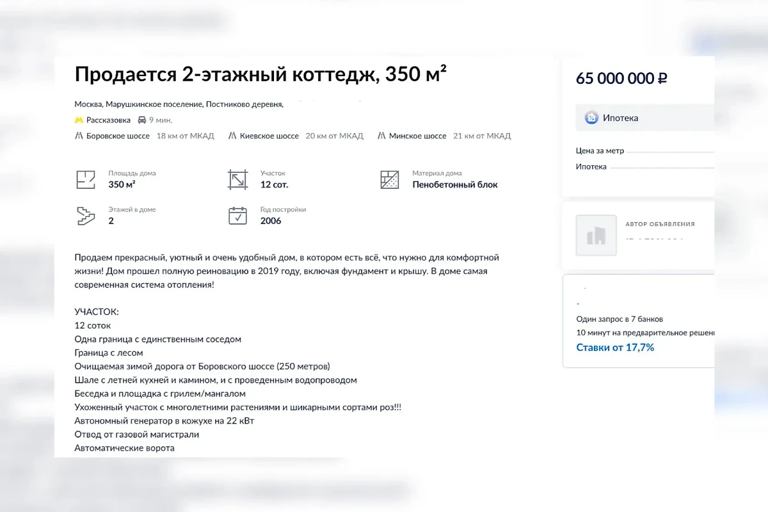
Task: Click the Минское шоссе highway icon
Action: [x=381, y=136]
